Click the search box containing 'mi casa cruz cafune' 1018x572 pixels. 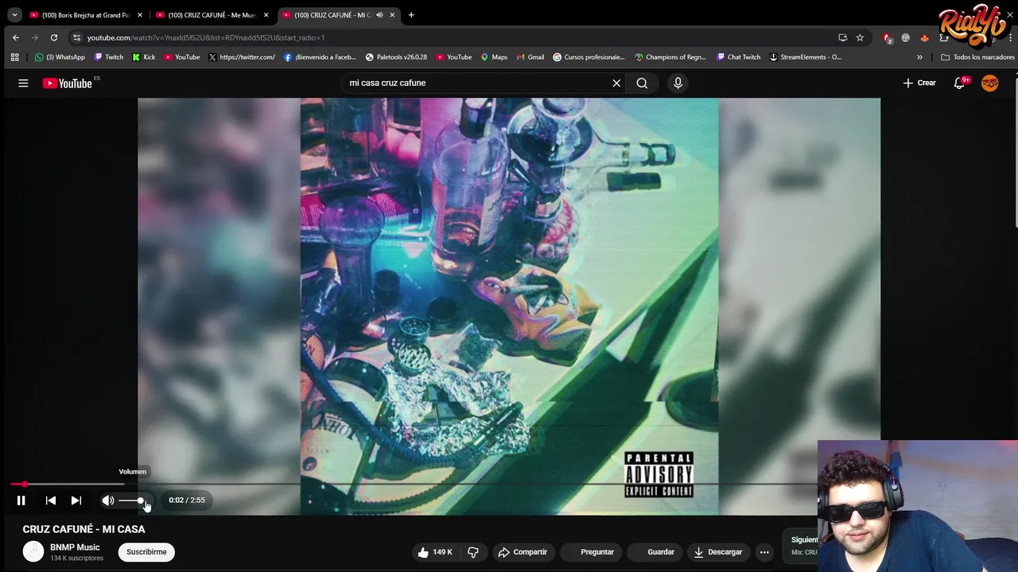coord(477,83)
